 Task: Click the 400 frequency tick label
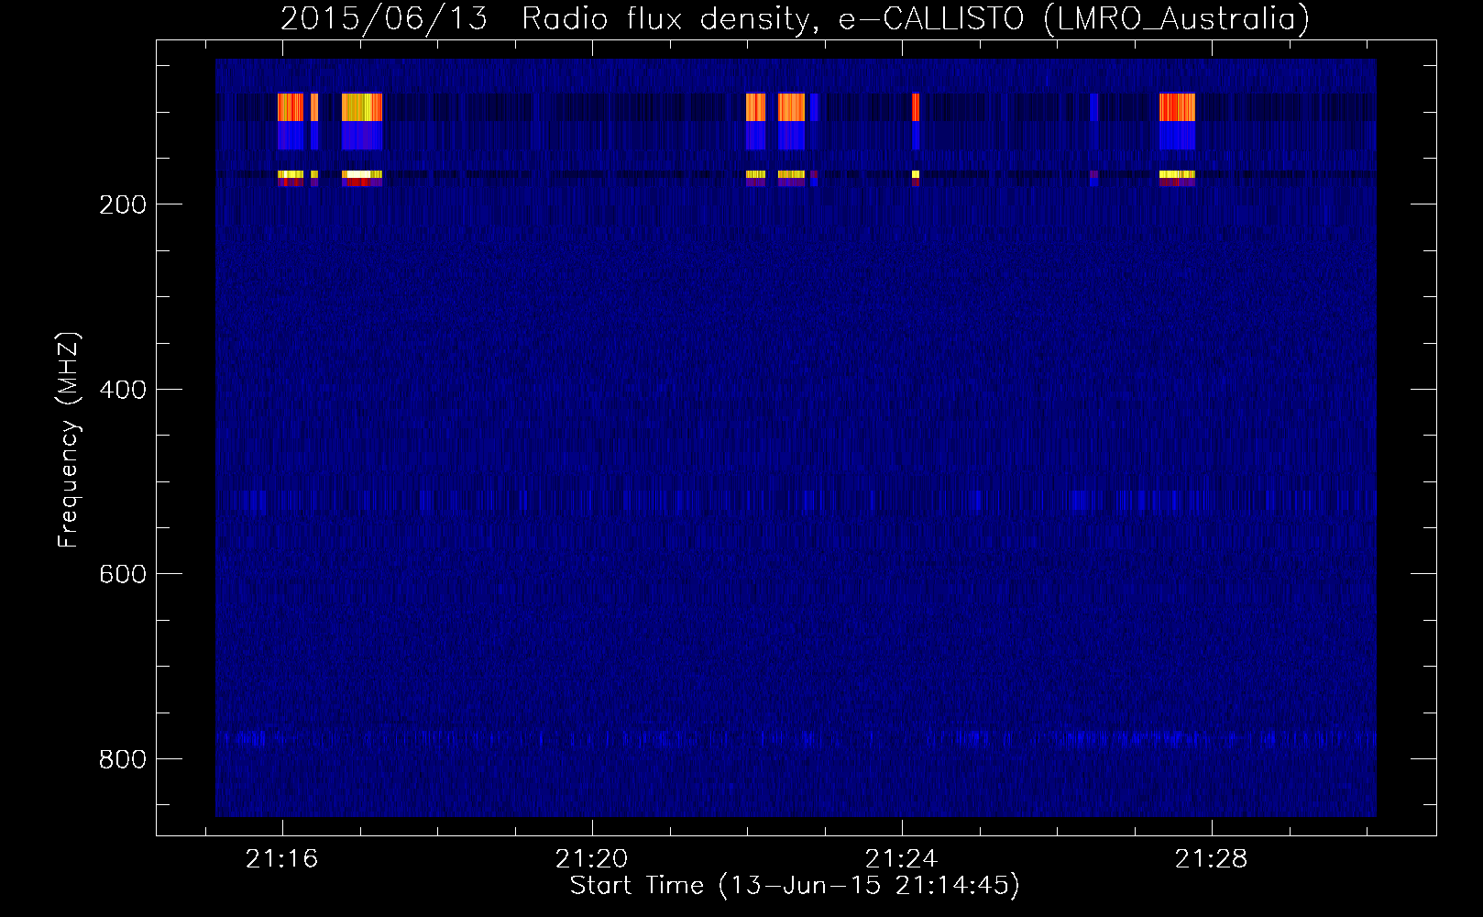[123, 390]
